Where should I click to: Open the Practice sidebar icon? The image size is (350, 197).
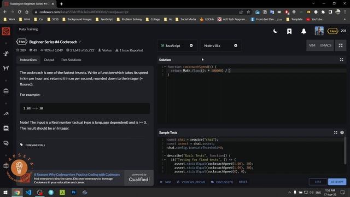[x=6, y=54]
